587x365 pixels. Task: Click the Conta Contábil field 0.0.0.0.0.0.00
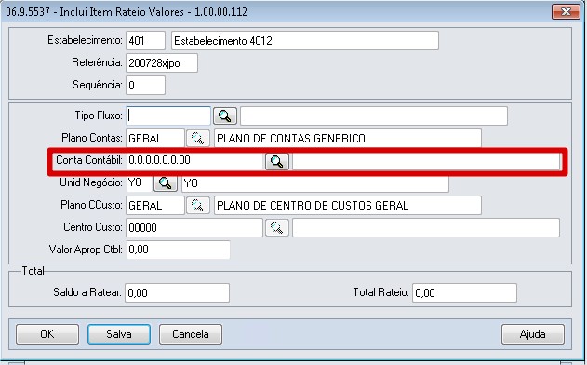click(x=193, y=160)
